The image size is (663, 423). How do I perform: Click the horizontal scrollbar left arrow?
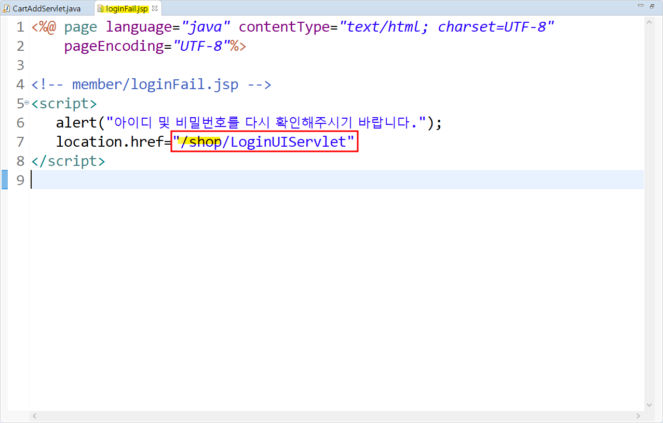(x=35, y=416)
